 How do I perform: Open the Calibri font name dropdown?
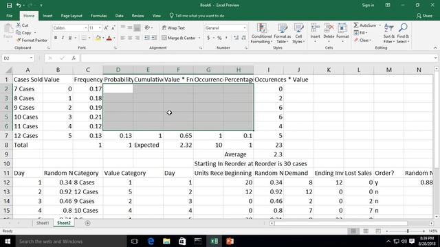pyautogui.click(x=85, y=28)
